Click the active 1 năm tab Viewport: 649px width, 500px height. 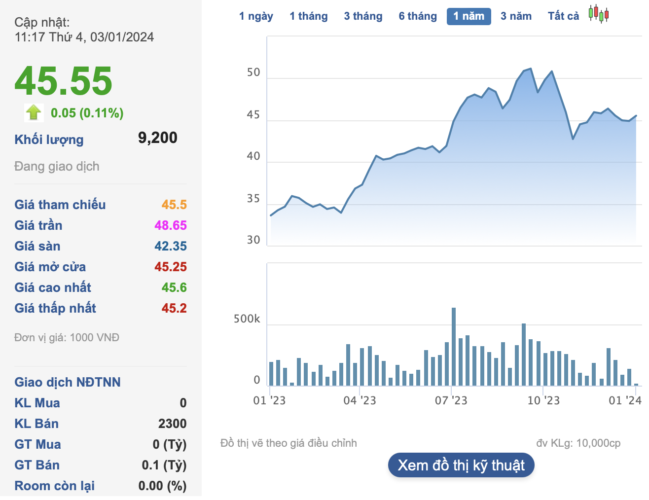pos(469,16)
